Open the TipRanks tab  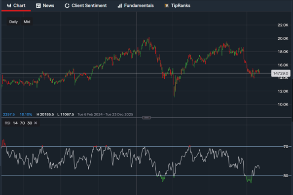point(177,5)
